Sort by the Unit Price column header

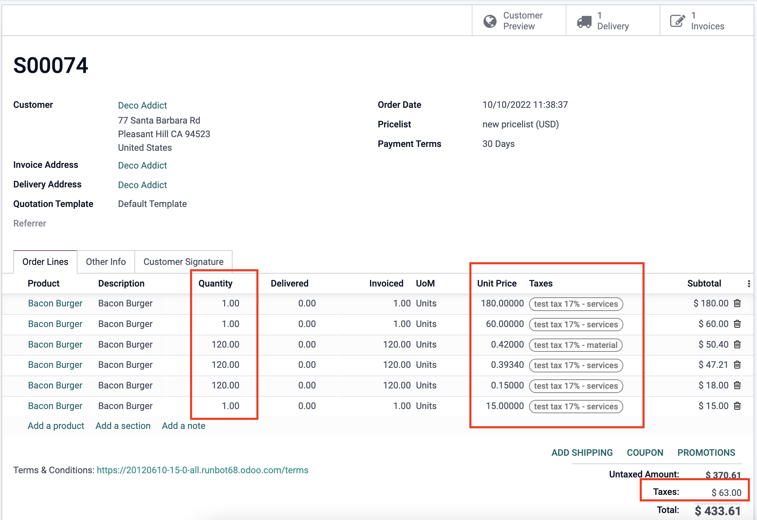click(497, 283)
